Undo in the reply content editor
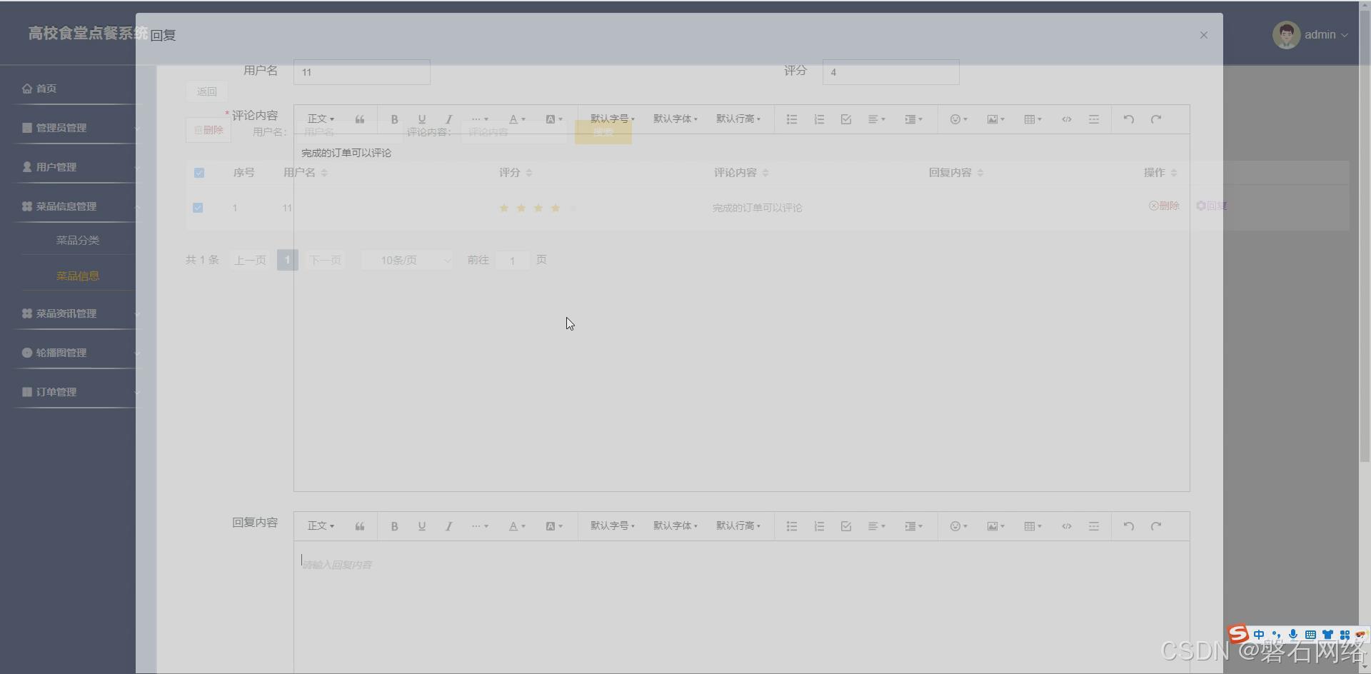The height and width of the screenshot is (674, 1371). coord(1128,526)
